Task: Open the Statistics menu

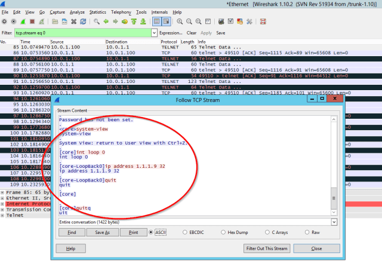Action: (x=97, y=12)
